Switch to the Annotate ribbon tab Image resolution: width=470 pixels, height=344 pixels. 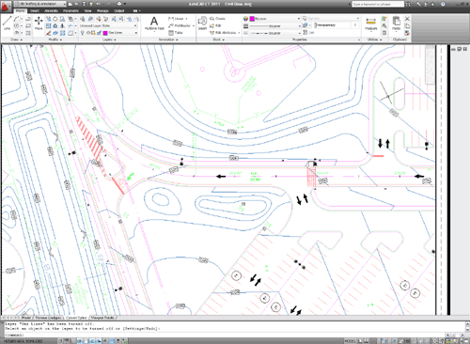click(51, 10)
